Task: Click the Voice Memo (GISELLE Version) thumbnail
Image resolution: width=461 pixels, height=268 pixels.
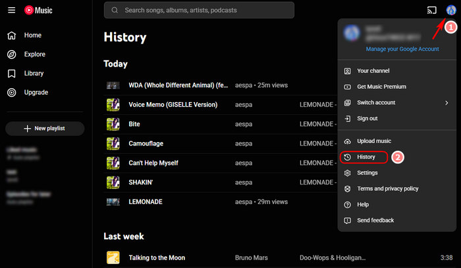Action: 113,105
